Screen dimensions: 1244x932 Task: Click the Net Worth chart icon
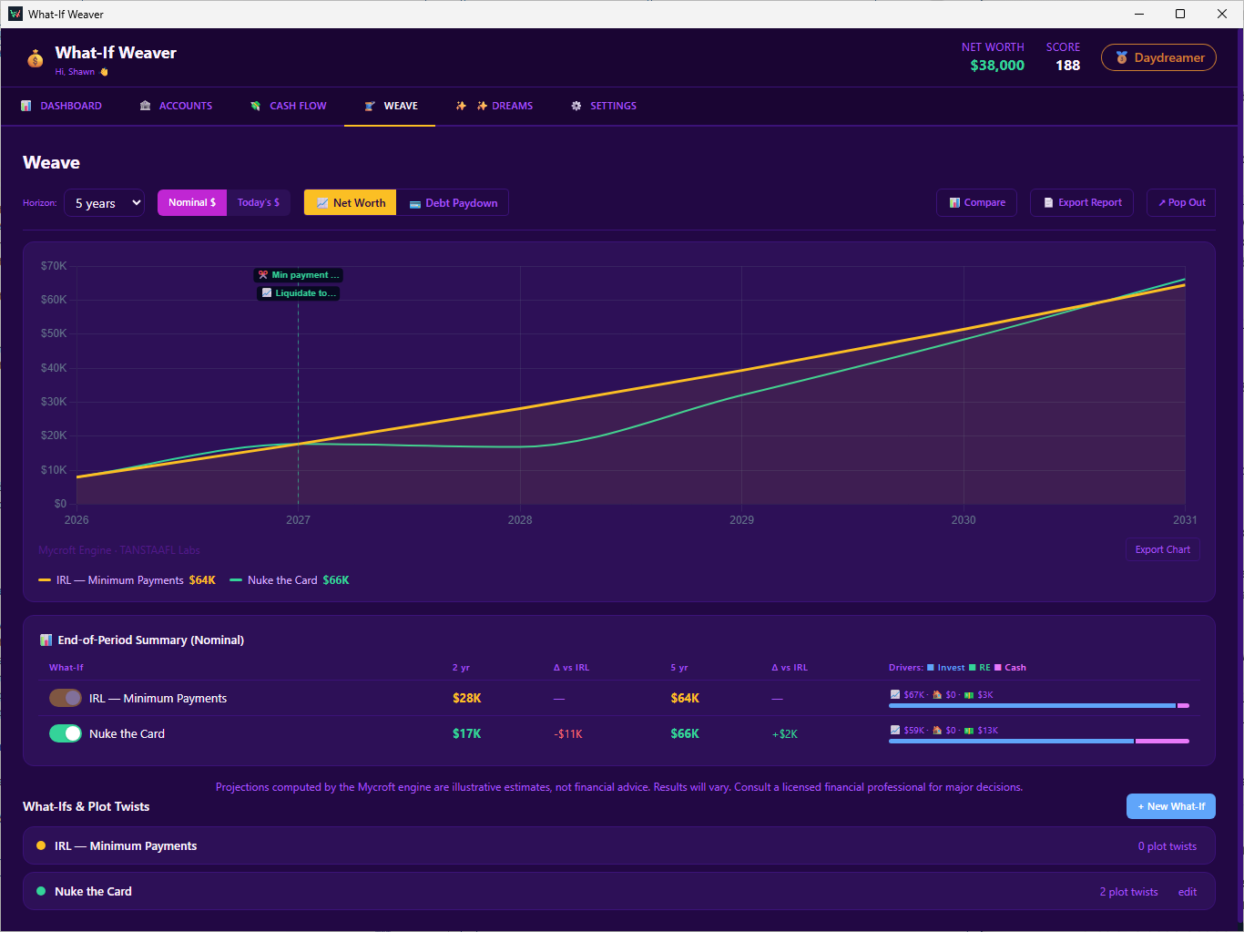coord(322,203)
